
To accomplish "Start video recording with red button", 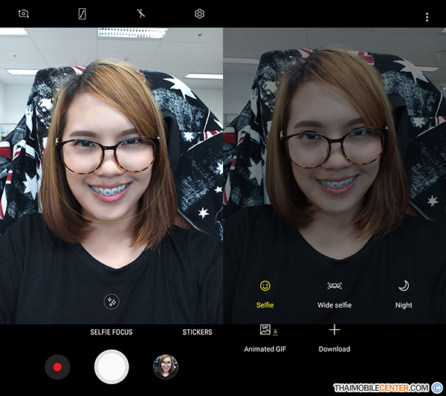I will coord(57,367).
